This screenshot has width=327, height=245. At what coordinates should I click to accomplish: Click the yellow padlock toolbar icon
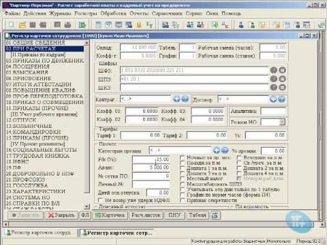pos(139,24)
